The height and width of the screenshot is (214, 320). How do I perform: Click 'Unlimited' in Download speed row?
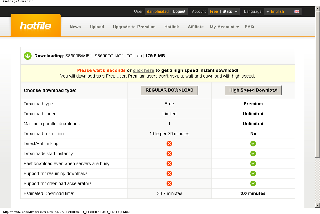(253, 114)
